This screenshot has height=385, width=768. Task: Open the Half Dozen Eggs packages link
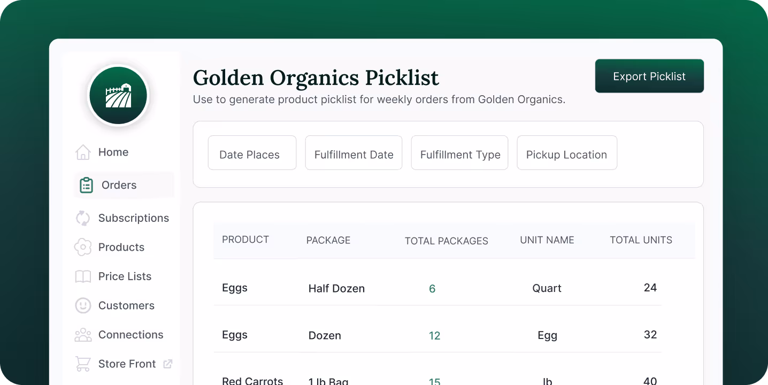432,288
